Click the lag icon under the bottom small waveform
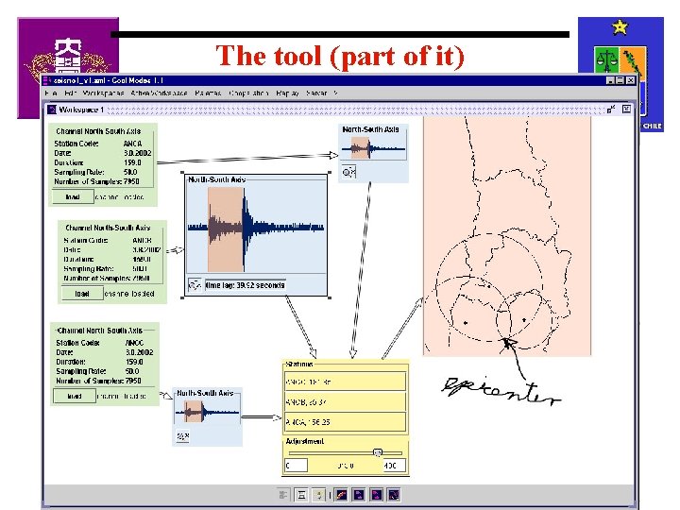The image size is (680, 510). pyautogui.click(x=183, y=435)
